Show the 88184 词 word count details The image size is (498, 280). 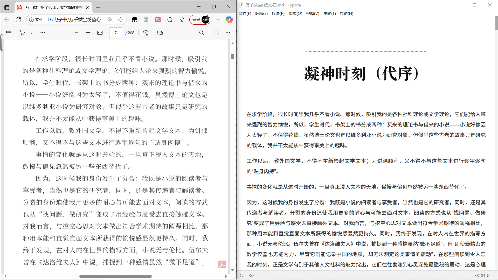click(482, 275)
